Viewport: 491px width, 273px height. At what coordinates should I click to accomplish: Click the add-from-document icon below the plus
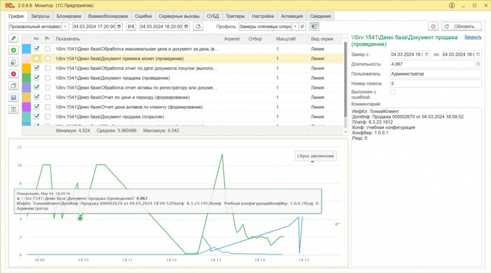coord(13,62)
